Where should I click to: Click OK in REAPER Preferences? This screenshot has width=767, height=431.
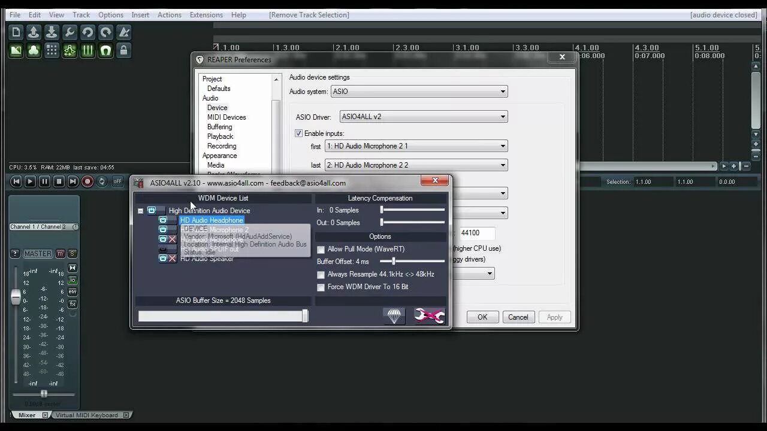point(482,317)
